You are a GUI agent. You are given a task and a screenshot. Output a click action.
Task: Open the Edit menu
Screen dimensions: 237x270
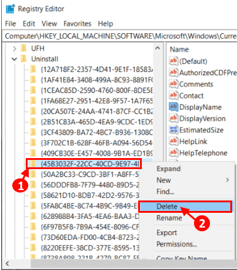29,24
